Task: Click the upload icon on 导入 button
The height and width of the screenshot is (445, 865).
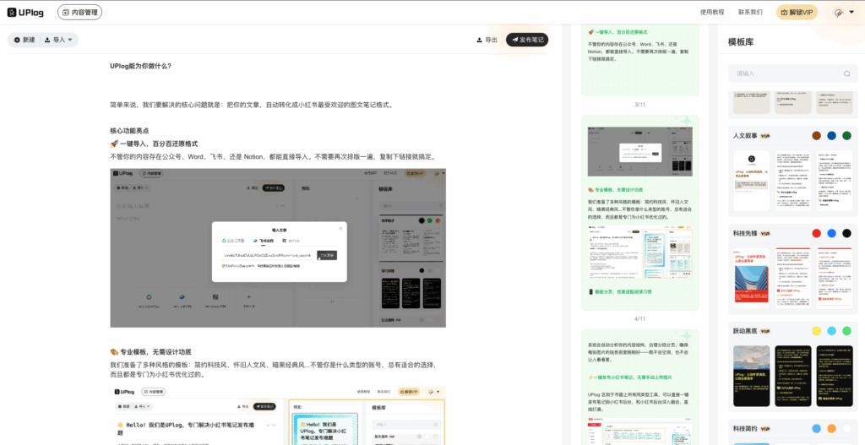Action: (47, 40)
